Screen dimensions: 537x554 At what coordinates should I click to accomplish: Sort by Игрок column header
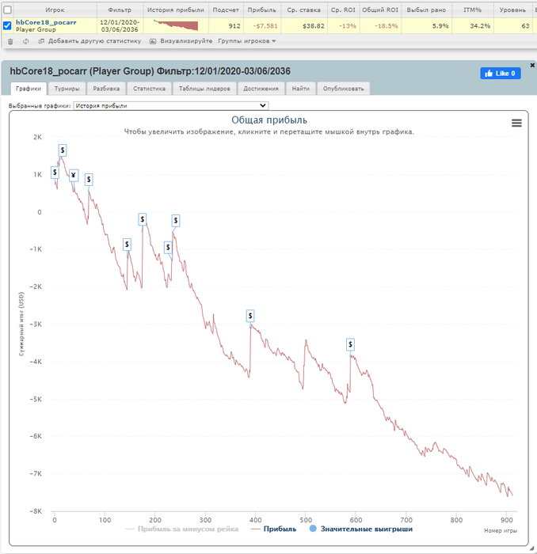55,9
